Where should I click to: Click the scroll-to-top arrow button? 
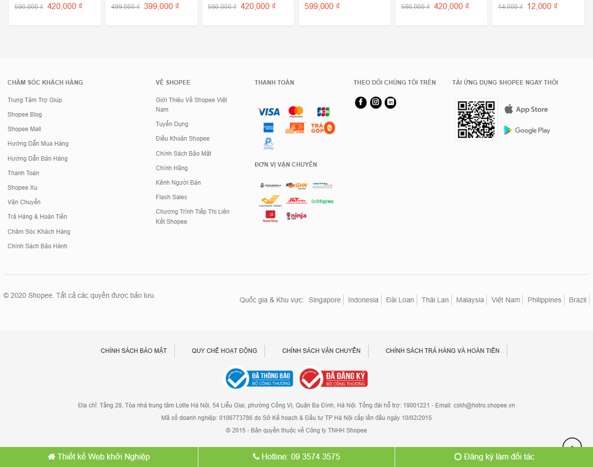coord(571,445)
